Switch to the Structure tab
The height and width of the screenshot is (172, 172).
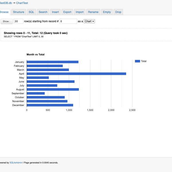point(19,12)
